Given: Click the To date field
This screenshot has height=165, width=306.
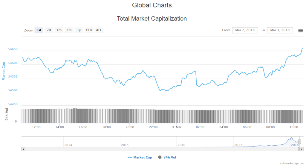Looking at the screenshot, I should coord(280,30).
